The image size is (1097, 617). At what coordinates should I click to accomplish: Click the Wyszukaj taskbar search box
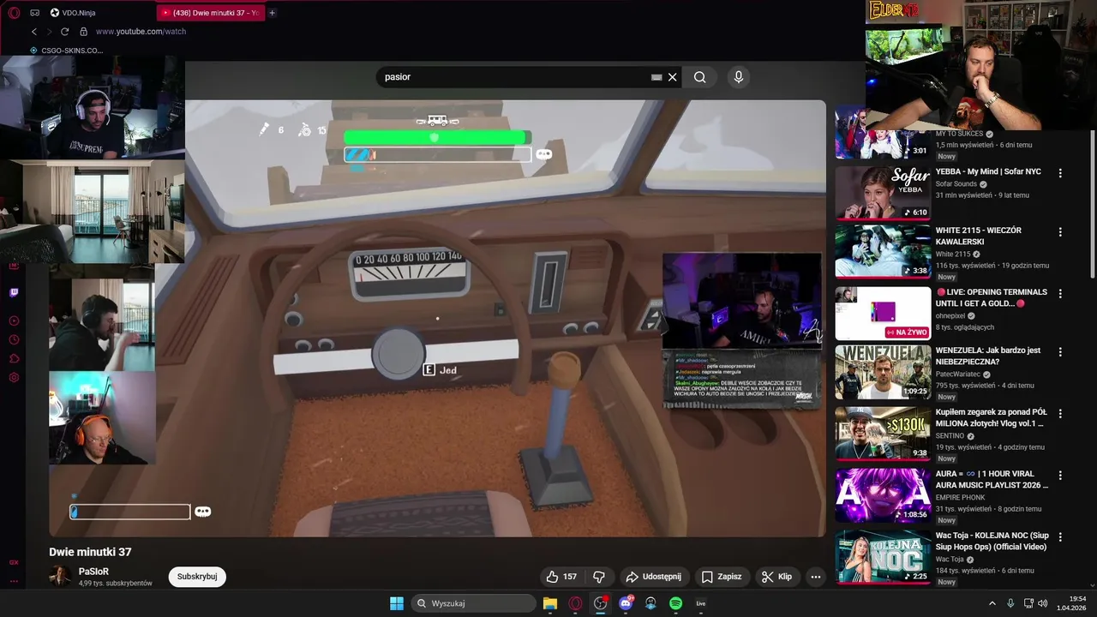point(473,603)
